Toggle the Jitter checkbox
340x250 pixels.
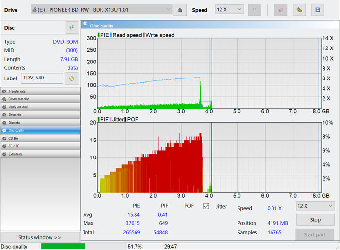click(x=206, y=206)
